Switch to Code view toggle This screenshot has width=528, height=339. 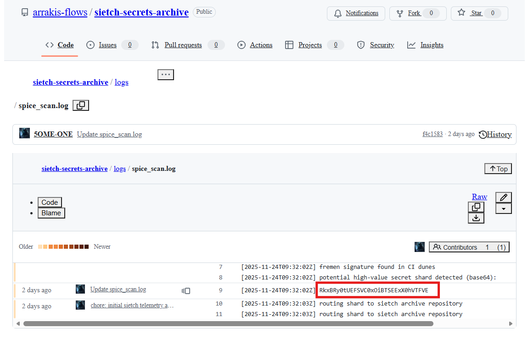pyautogui.click(x=50, y=202)
